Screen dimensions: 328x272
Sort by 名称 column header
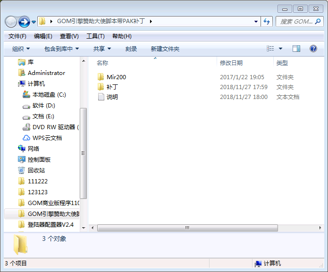pyautogui.click(x=102, y=63)
